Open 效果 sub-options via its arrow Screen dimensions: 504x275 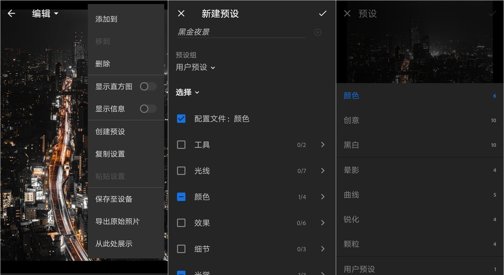click(x=322, y=223)
